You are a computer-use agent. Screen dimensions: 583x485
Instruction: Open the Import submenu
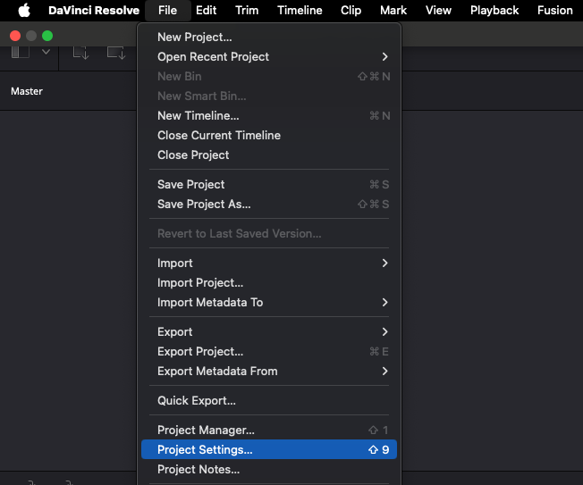(384, 263)
